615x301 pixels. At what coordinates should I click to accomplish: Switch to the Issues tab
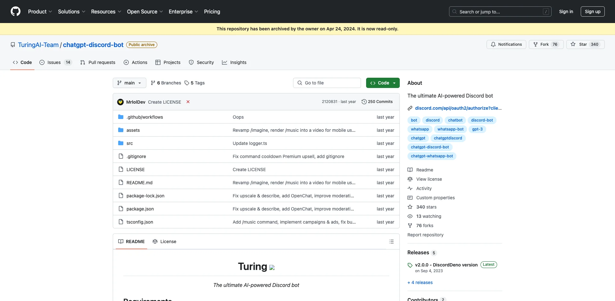coord(55,62)
